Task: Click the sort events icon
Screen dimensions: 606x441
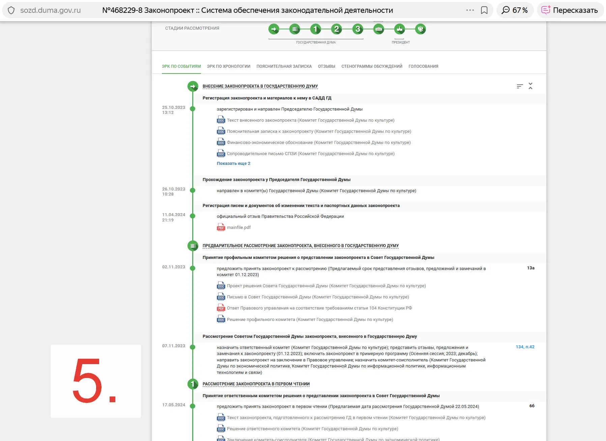Action: pos(520,86)
